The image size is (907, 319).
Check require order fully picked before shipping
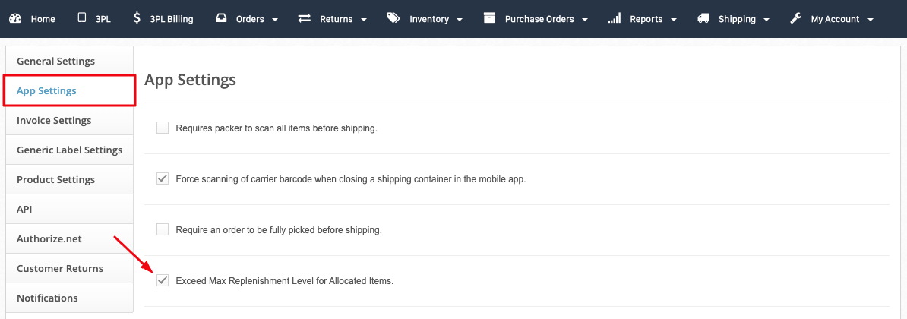point(163,229)
